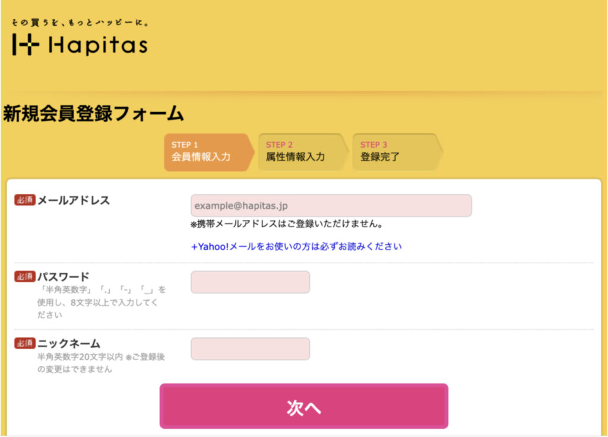Click the 新規会員登録フォーム page heading
The width and height of the screenshot is (608, 437).
click(93, 113)
